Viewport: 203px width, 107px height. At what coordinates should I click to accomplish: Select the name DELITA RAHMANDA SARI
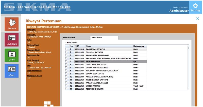(x=97, y=68)
